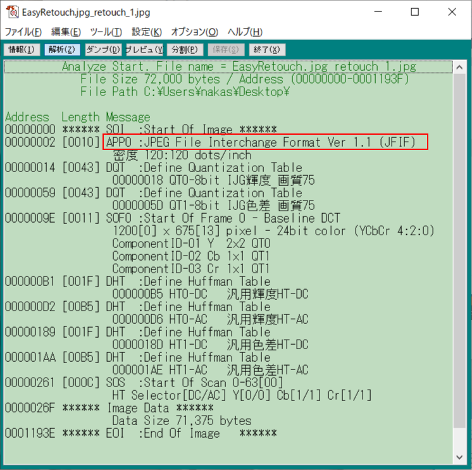Click the 解析(Z) analyze button
Viewport: 472px width, 470px height.
click(62, 49)
